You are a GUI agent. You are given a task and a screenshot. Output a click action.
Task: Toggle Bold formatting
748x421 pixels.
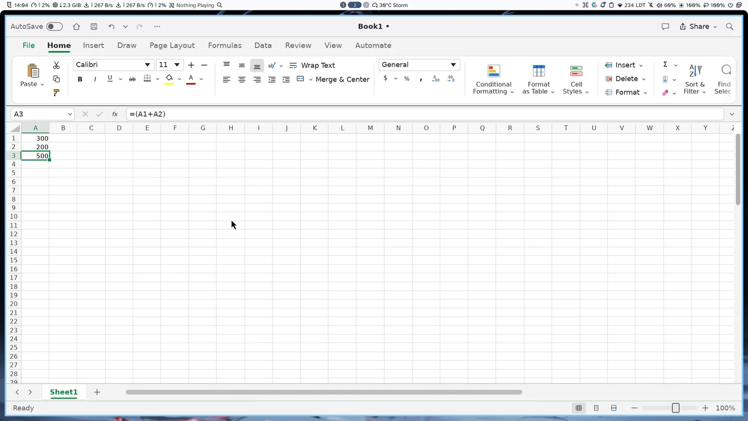tap(80, 79)
